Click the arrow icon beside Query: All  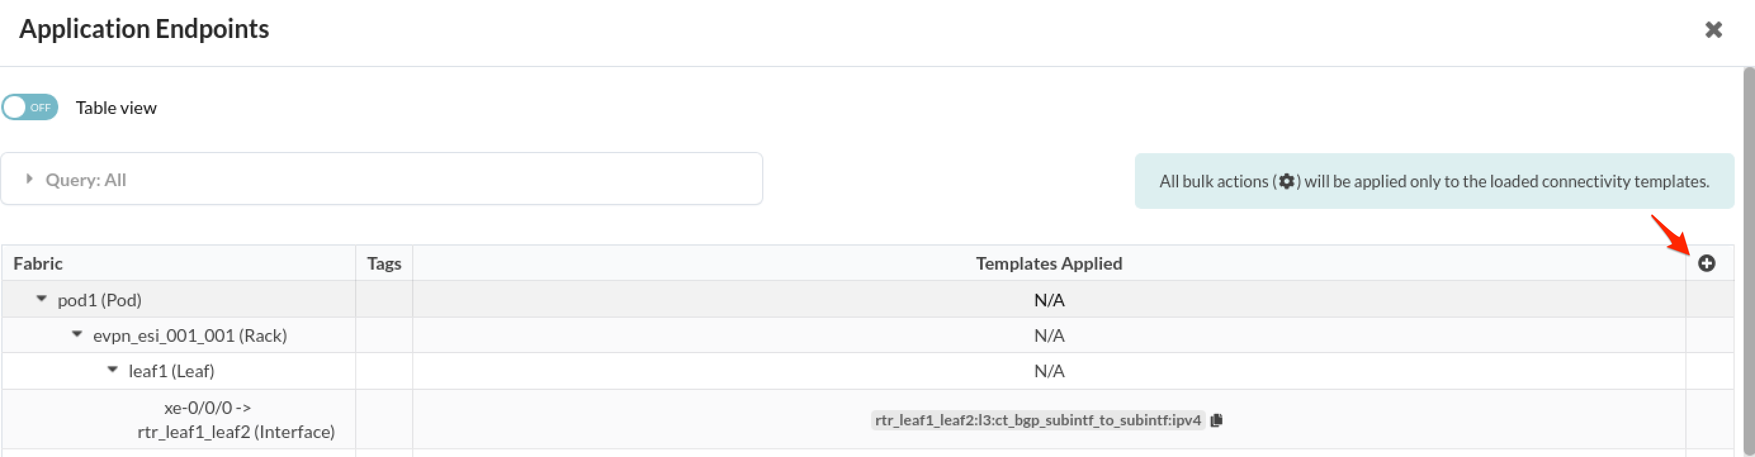30,179
